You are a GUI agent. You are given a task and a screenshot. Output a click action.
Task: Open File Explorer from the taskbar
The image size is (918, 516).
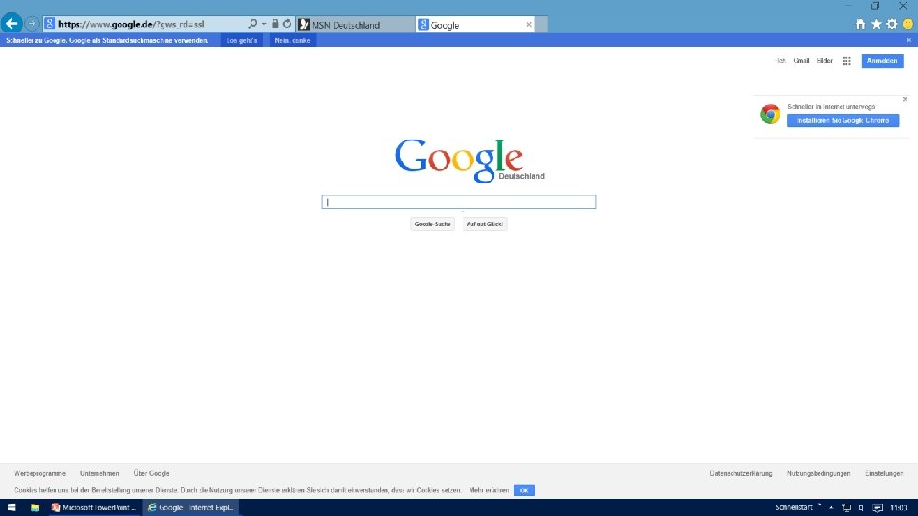tap(34, 507)
